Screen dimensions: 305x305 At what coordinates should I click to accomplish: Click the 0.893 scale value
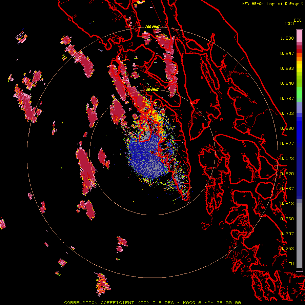(287, 68)
